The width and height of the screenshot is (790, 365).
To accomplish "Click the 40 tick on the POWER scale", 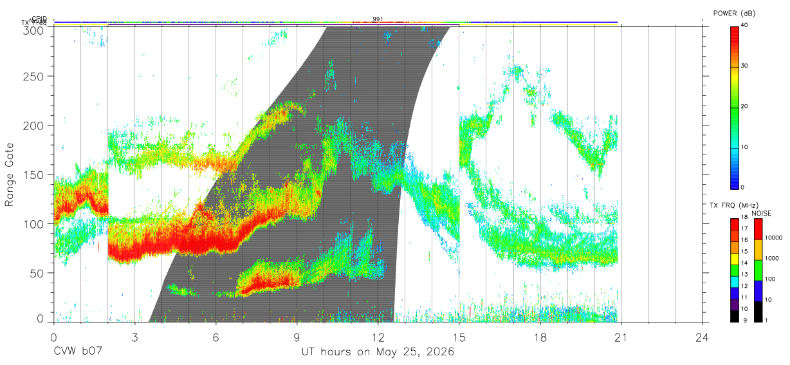I will click(744, 26).
